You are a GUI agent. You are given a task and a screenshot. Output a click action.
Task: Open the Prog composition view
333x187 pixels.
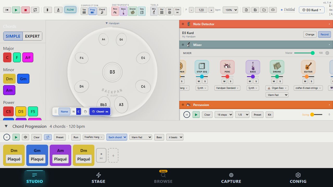[92, 11]
